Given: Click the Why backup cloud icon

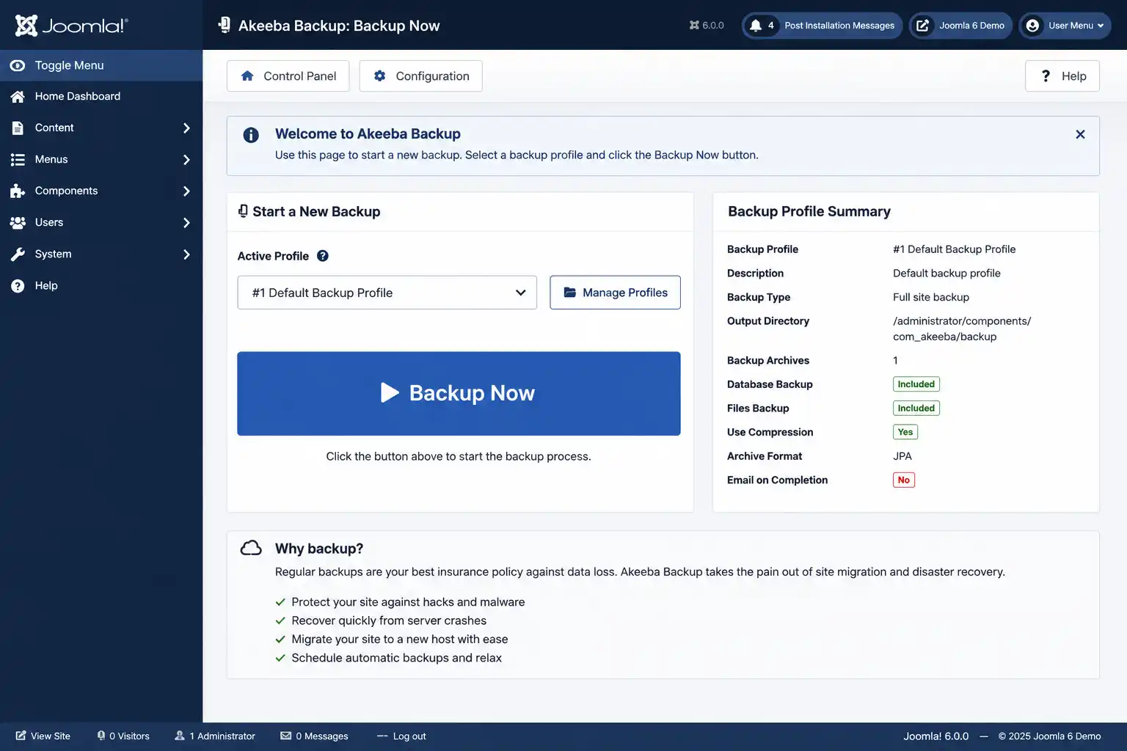Looking at the screenshot, I should tap(251, 548).
